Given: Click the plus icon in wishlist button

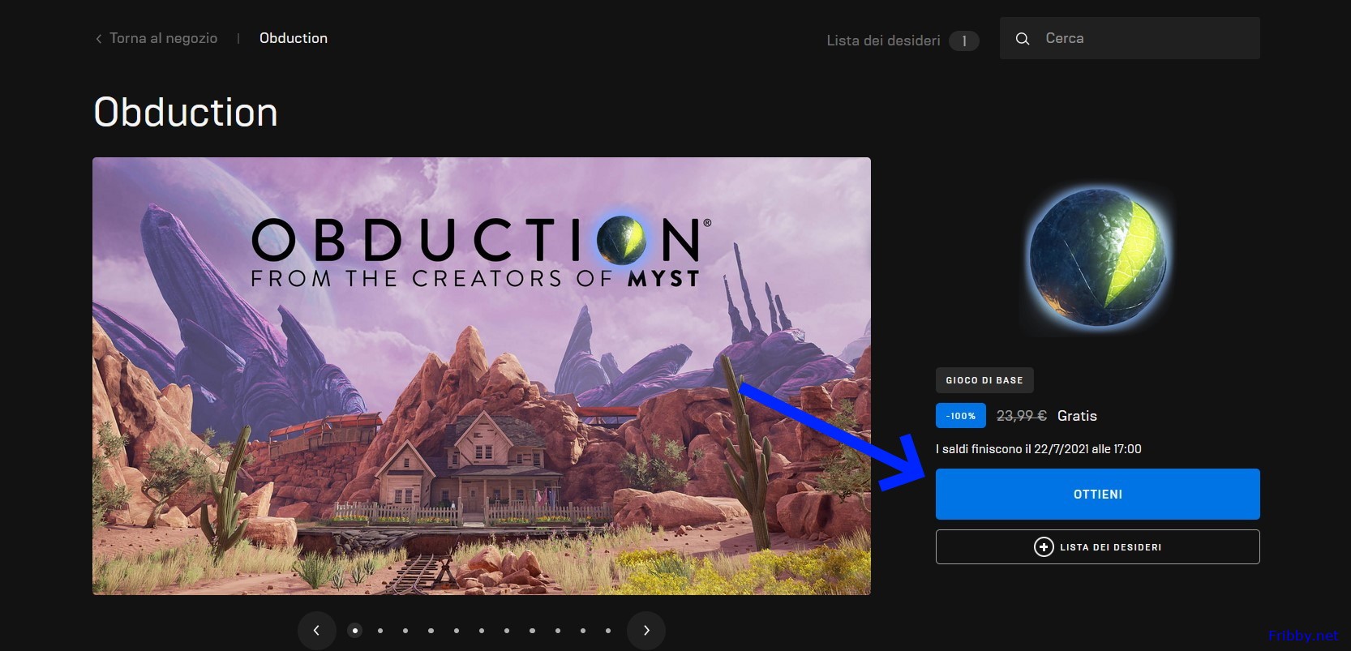Looking at the screenshot, I should [1044, 547].
